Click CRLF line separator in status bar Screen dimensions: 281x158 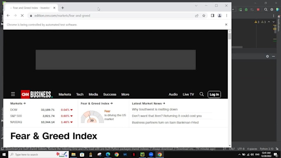232,149
